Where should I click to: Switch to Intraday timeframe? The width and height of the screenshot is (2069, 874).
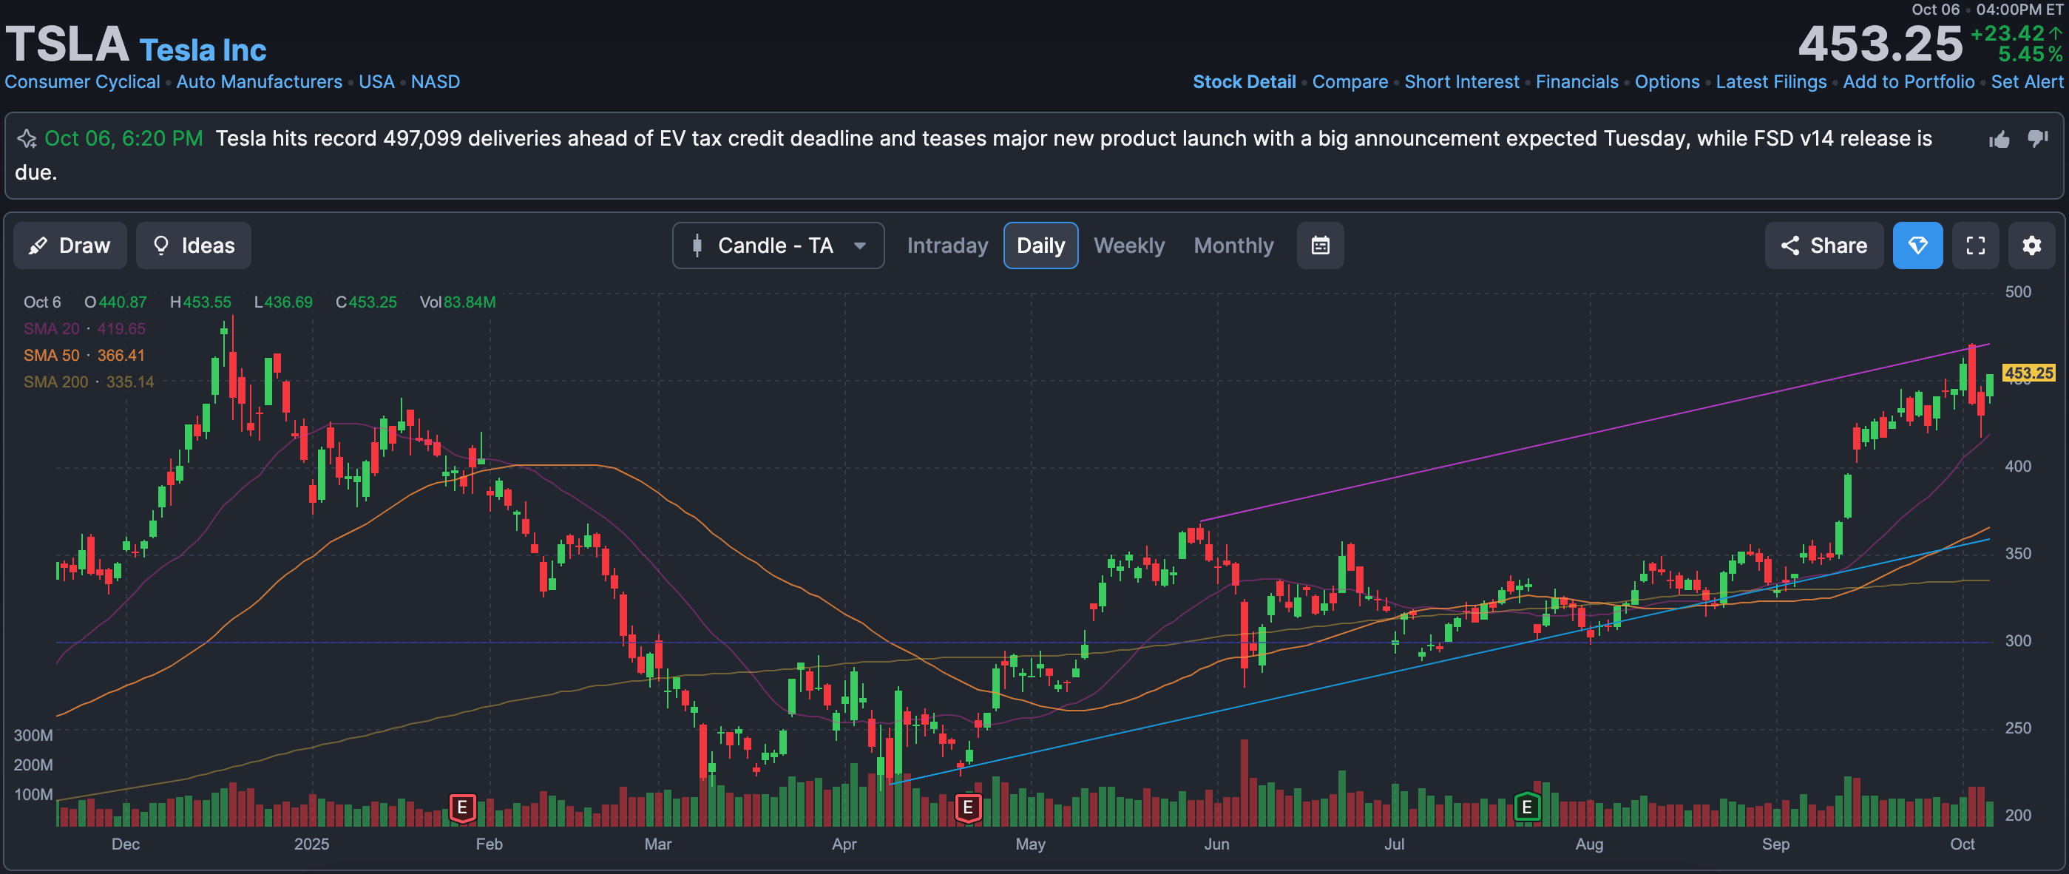point(947,245)
